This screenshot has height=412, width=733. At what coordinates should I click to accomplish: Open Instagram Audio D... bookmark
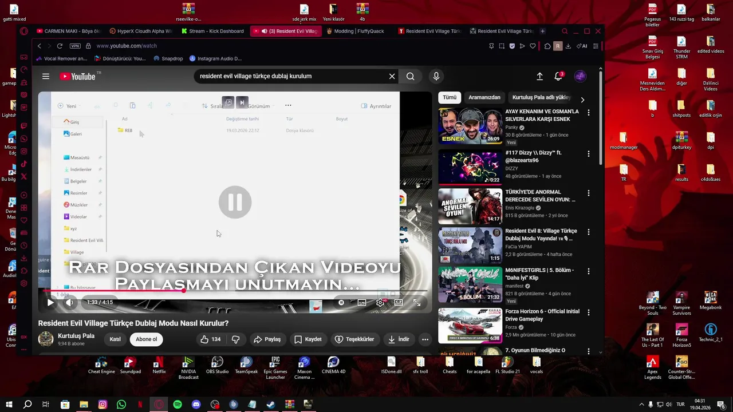tap(215, 58)
